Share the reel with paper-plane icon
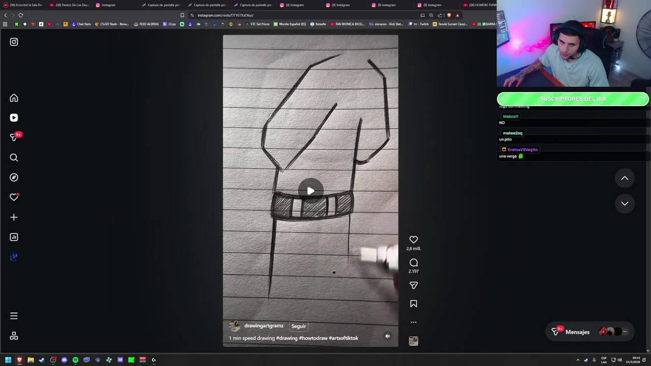The width and height of the screenshot is (651, 366). 413,286
